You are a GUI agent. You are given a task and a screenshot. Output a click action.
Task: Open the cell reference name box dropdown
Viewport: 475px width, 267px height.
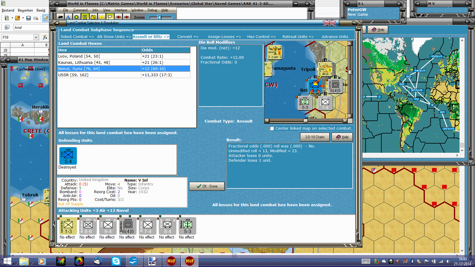click(36, 37)
